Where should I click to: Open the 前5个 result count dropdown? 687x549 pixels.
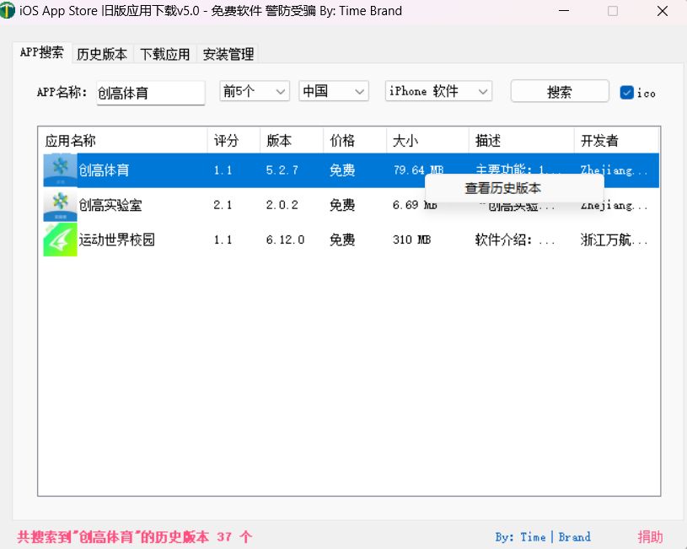(x=255, y=91)
